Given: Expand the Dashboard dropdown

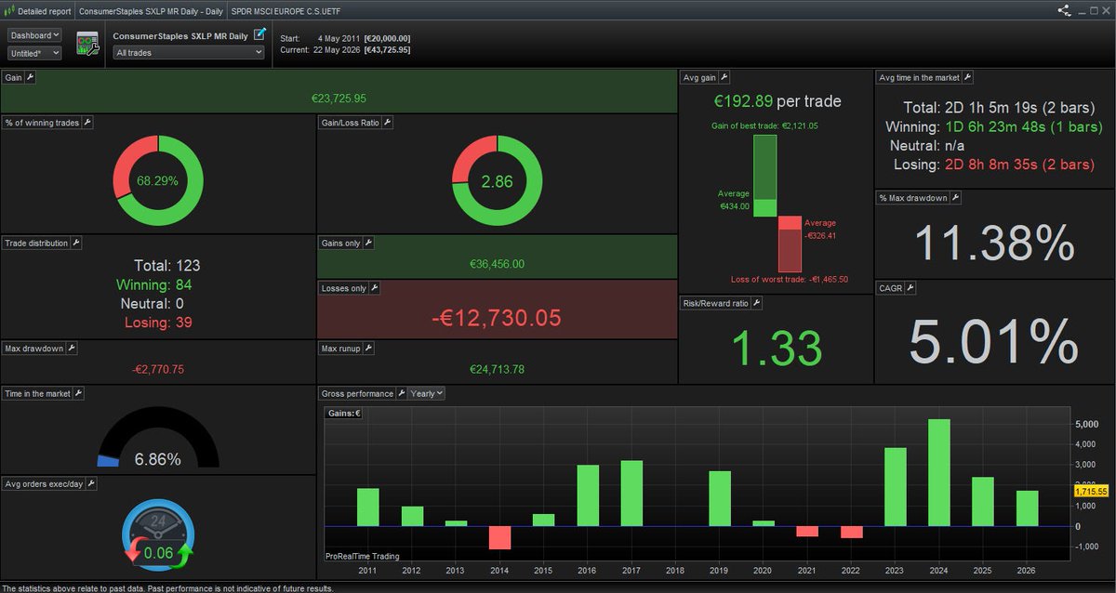Looking at the screenshot, I should pyautogui.click(x=35, y=34).
